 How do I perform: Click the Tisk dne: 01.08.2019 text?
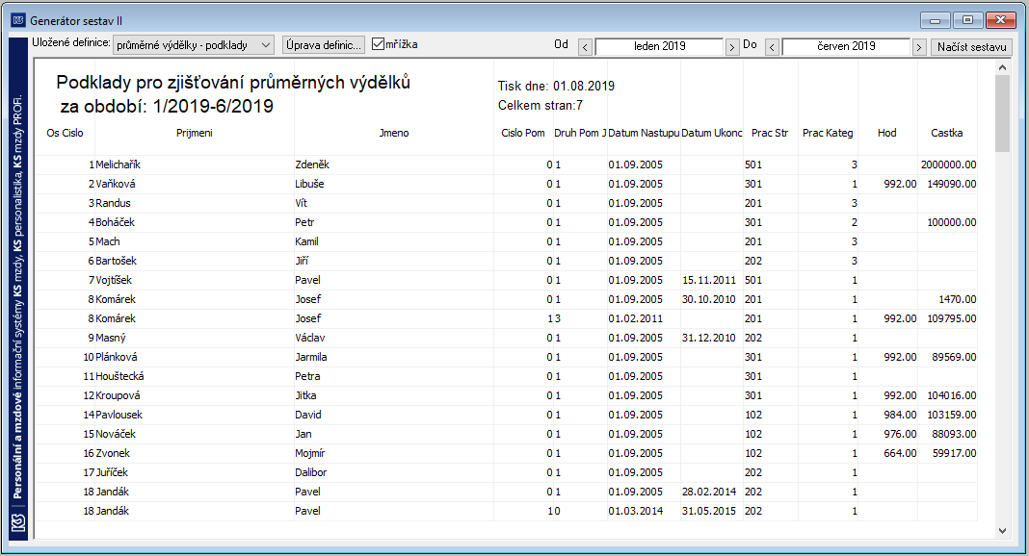click(x=556, y=86)
